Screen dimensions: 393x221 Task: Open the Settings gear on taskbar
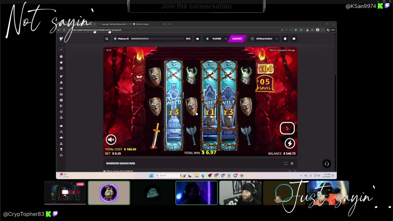pos(242,176)
